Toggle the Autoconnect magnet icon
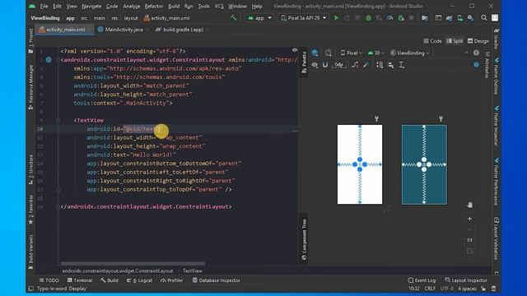The image size is (527, 296). pyautogui.click(x=325, y=65)
